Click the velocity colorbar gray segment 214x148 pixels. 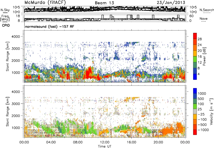click(x=195, y=112)
